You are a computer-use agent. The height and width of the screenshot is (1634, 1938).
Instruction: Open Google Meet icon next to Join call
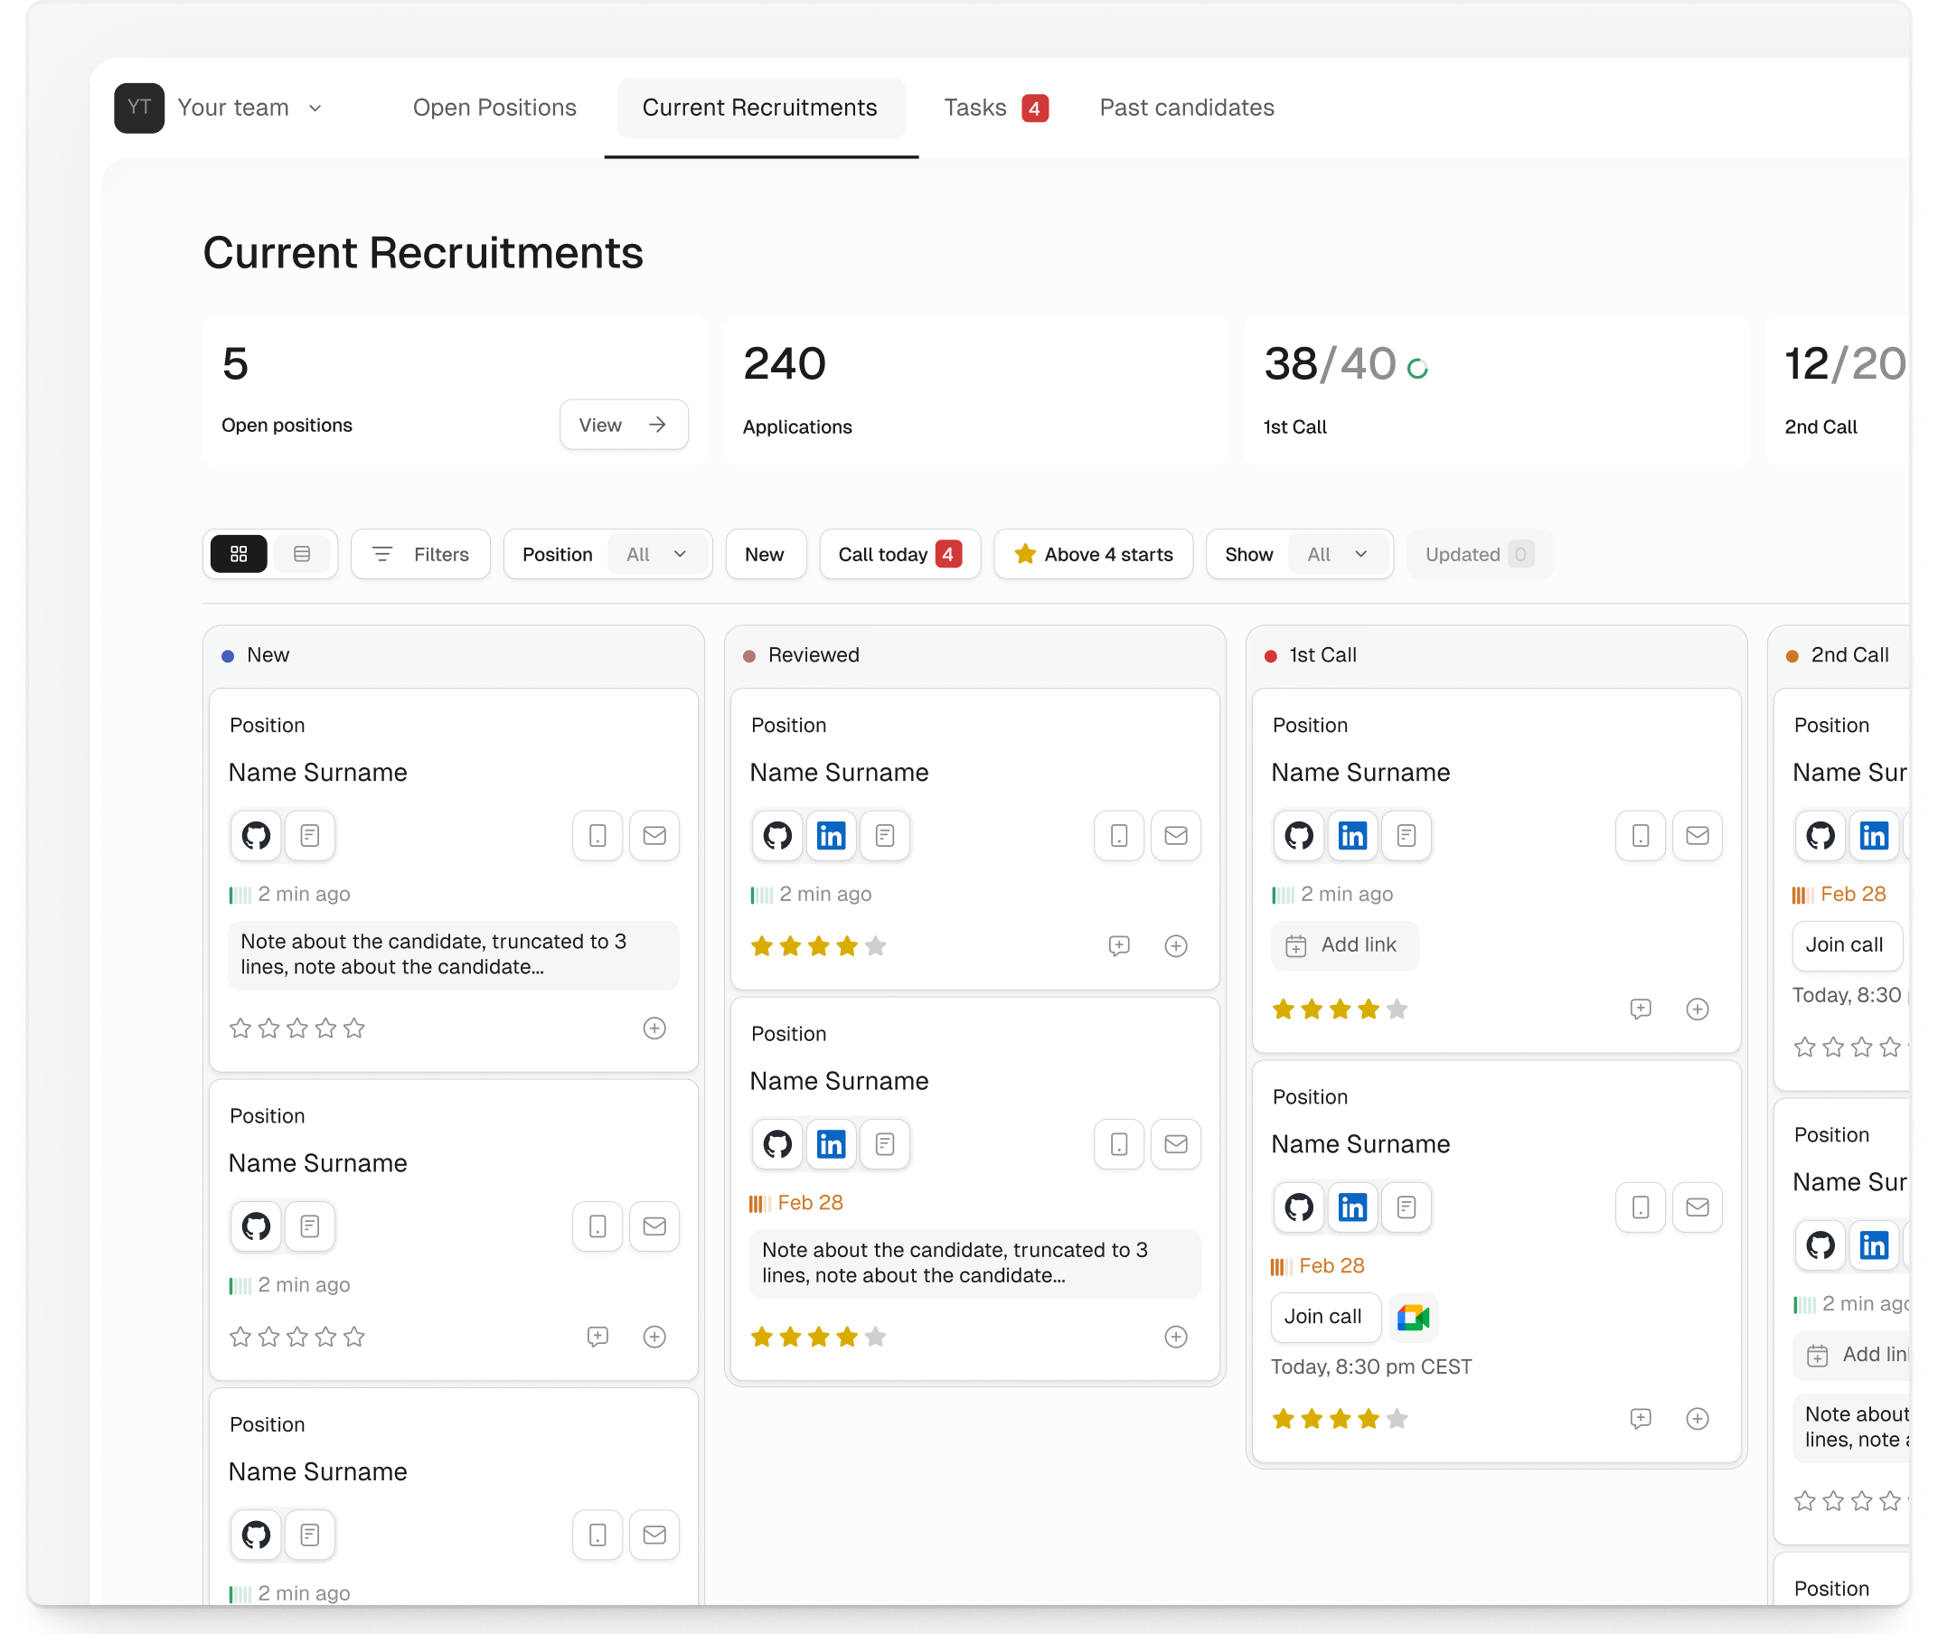click(x=1414, y=1316)
